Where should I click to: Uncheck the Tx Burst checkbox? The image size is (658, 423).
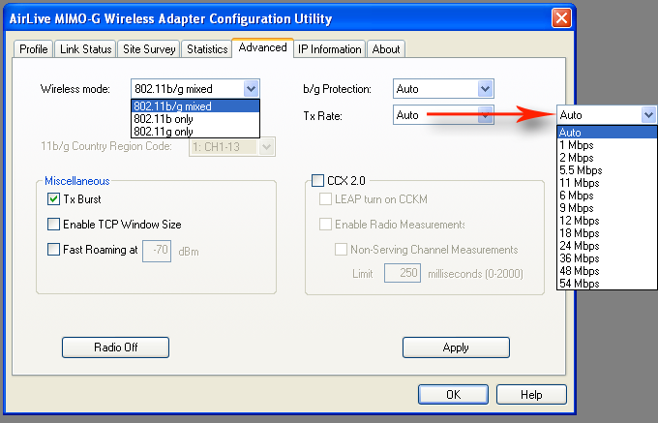pos(53,198)
